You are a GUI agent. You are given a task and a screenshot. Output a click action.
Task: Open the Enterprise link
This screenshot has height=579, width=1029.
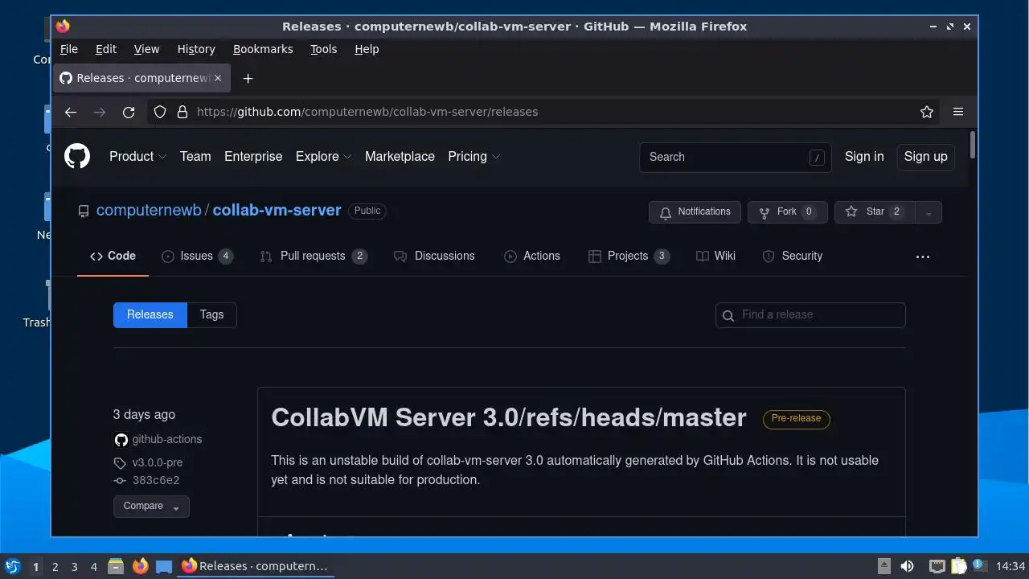coord(253,156)
